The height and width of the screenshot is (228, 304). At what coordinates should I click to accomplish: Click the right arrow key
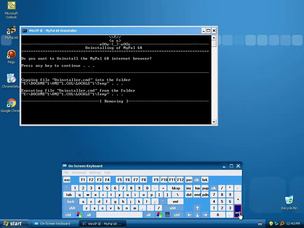205,215
